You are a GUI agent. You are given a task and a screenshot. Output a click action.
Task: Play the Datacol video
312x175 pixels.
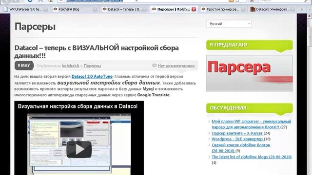[x=79, y=150]
